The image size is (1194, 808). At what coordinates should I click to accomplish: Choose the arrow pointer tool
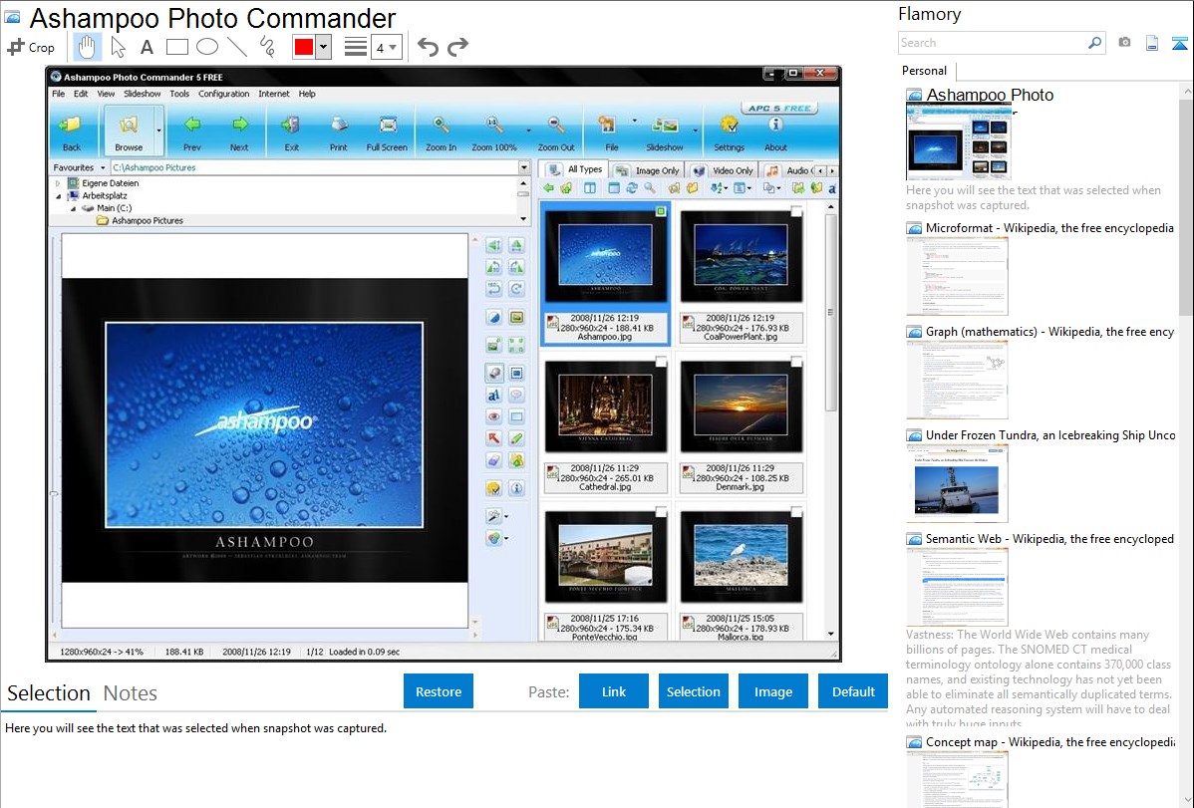pyautogui.click(x=118, y=47)
